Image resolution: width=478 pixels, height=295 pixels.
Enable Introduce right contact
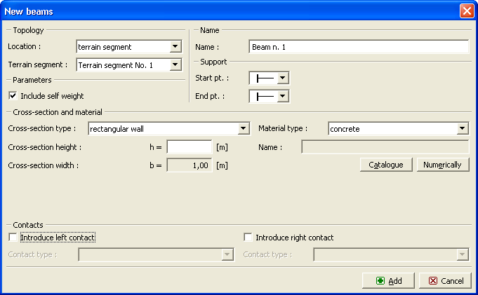click(x=248, y=238)
